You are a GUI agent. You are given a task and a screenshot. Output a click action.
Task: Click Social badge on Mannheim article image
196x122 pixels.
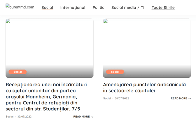point(18,72)
